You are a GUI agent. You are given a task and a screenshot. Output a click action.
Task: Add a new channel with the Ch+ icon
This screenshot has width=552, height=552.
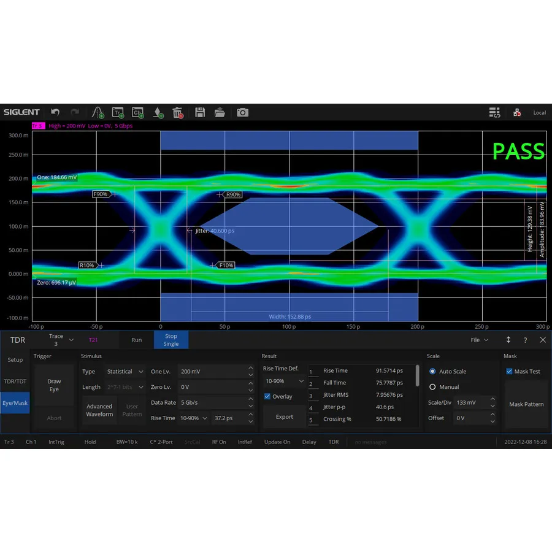point(137,112)
